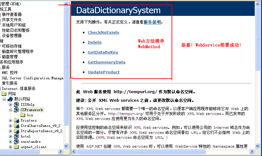Click the hotel web application icon

point(16,136)
